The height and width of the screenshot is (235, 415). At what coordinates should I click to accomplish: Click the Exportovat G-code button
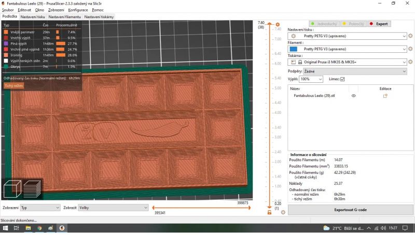click(x=350, y=210)
